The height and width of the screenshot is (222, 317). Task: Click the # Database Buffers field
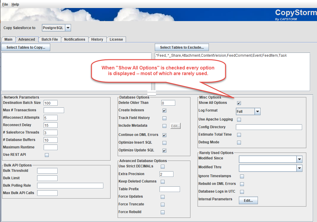51,140
